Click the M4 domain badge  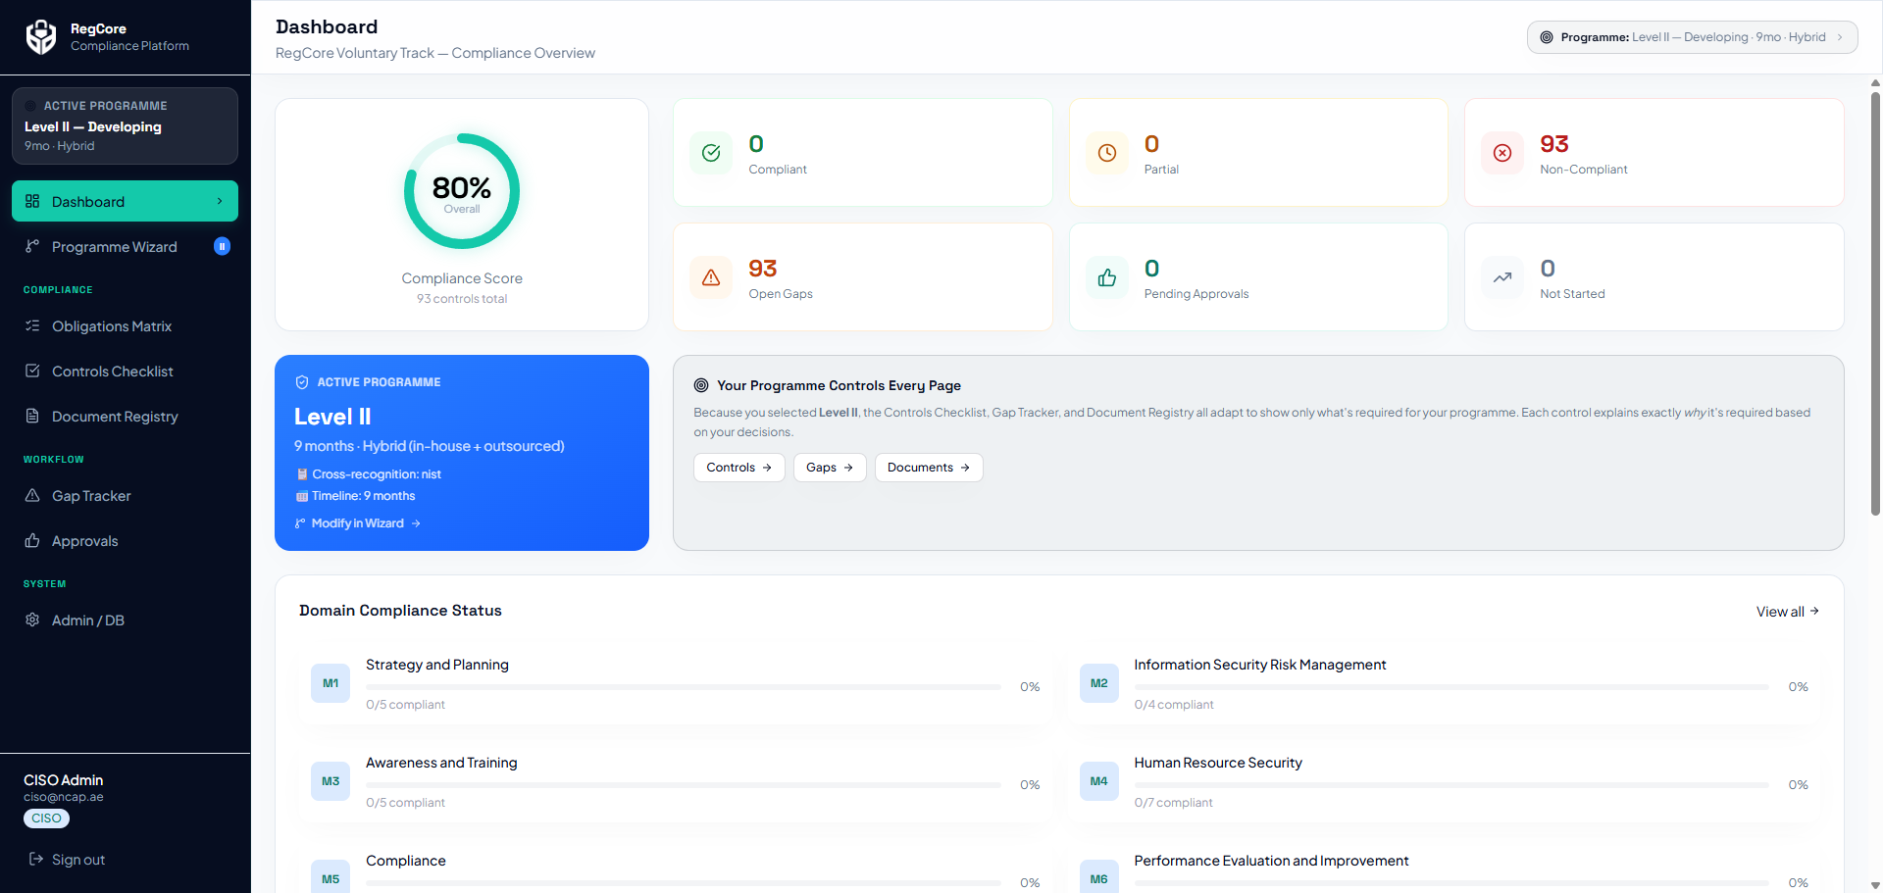coord(1099,781)
